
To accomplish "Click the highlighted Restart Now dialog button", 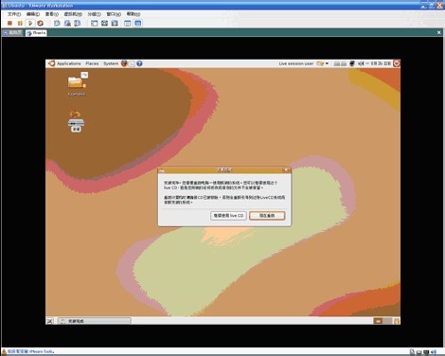I will (x=267, y=216).
